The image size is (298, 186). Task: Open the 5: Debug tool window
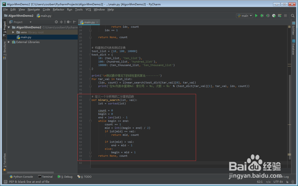click(x=65, y=177)
